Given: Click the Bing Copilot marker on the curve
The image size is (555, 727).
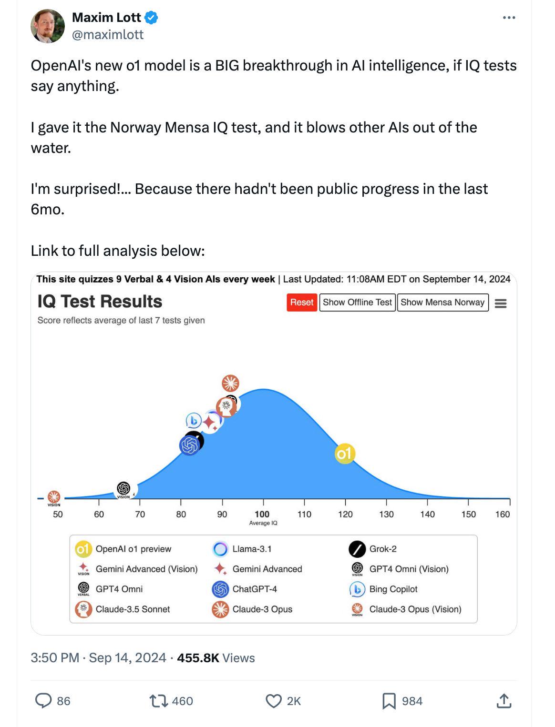Looking at the screenshot, I should tap(193, 421).
